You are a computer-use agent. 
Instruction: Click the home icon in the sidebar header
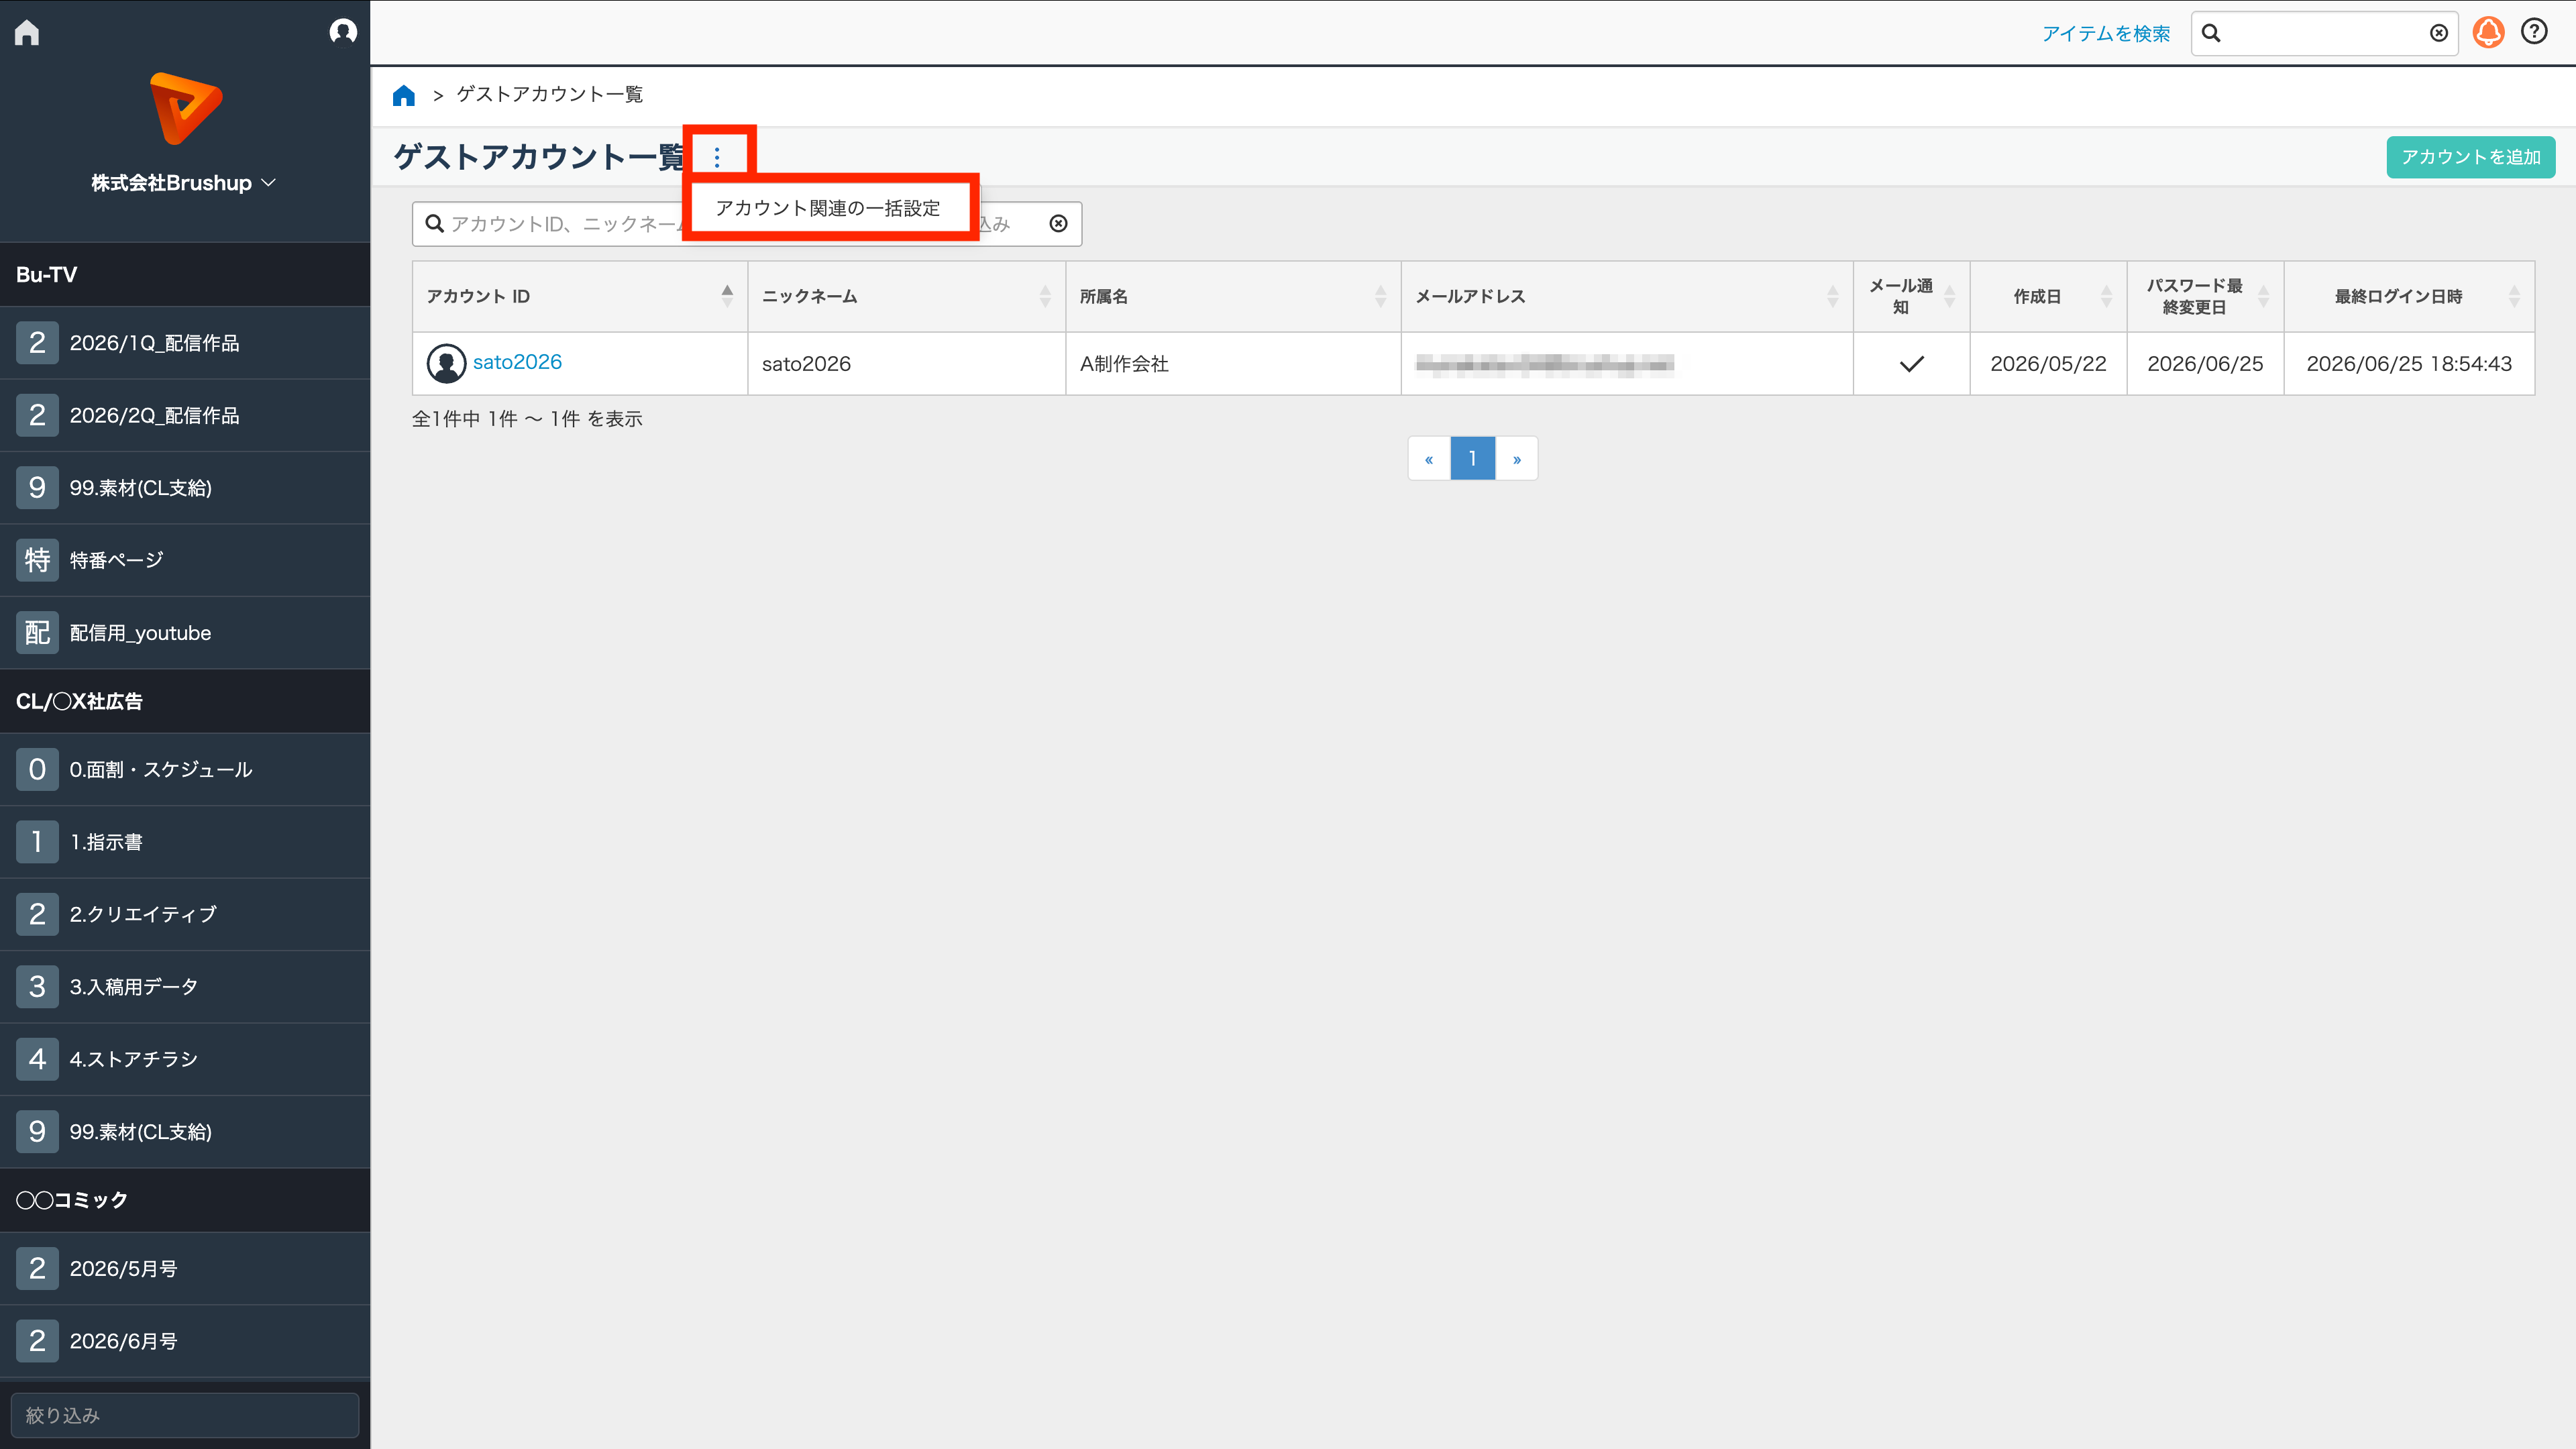pyautogui.click(x=27, y=32)
